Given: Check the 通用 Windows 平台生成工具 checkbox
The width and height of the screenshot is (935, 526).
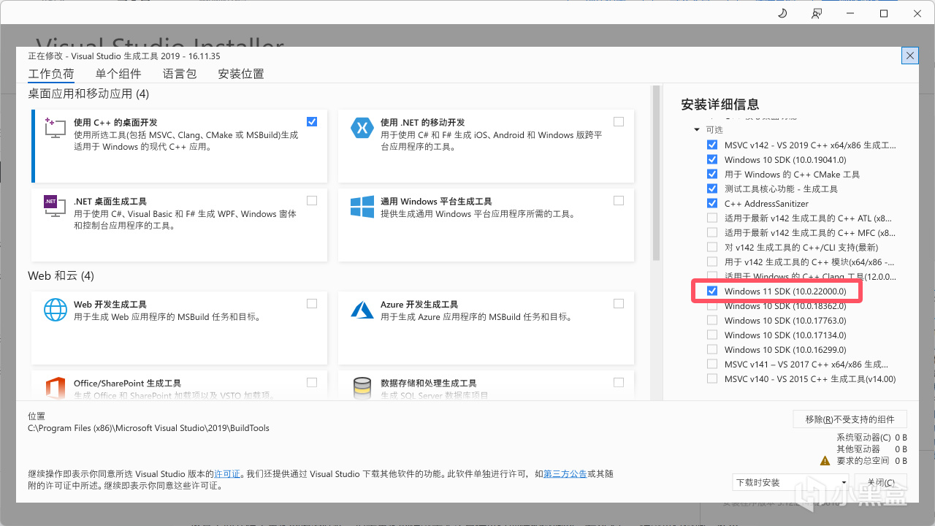Looking at the screenshot, I should click(619, 201).
